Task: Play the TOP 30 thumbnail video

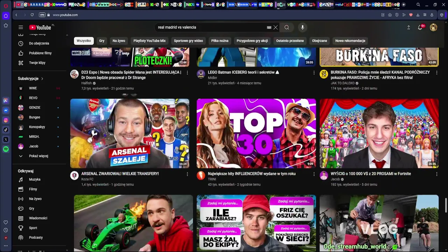Action: [256, 133]
